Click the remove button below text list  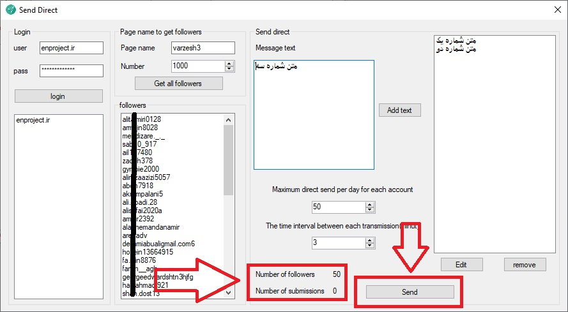click(x=525, y=264)
